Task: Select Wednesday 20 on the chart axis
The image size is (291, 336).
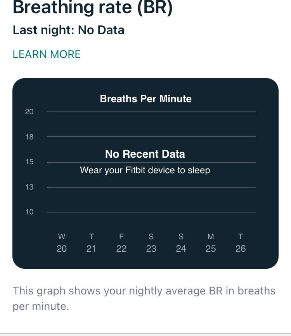Action: click(x=62, y=243)
